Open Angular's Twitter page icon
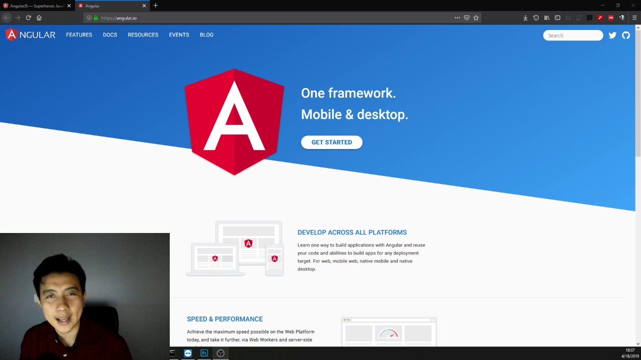 612,35
